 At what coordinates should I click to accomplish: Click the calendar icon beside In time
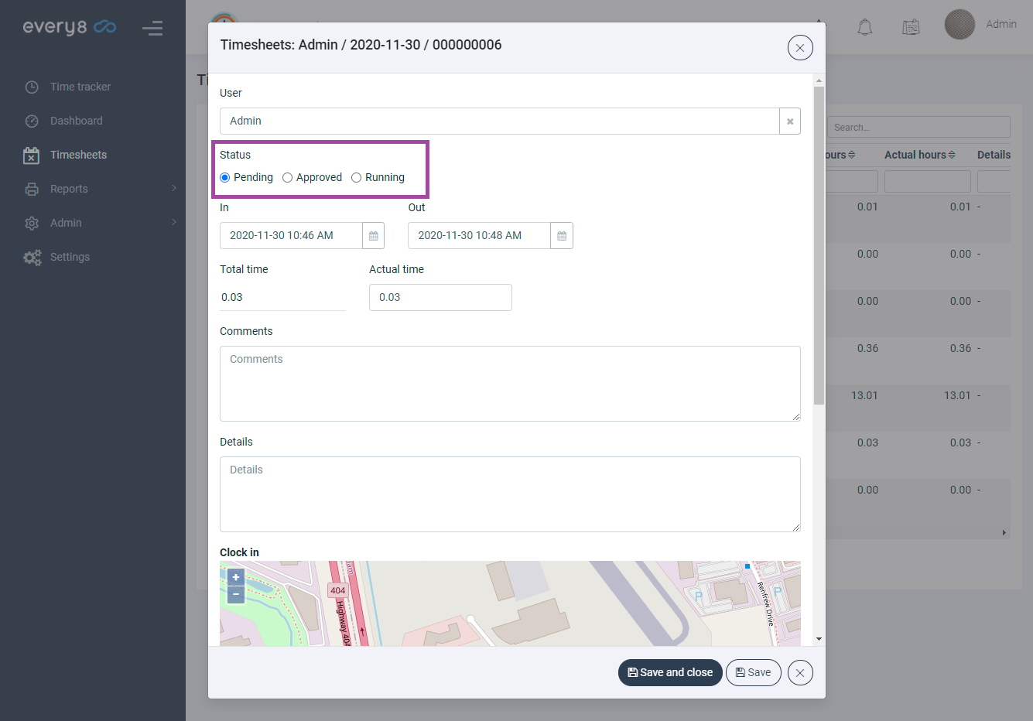pyautogui.click(x=373, y=236)
